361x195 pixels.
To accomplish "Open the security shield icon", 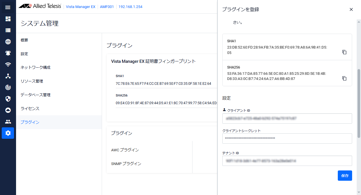I will (8, 99).
